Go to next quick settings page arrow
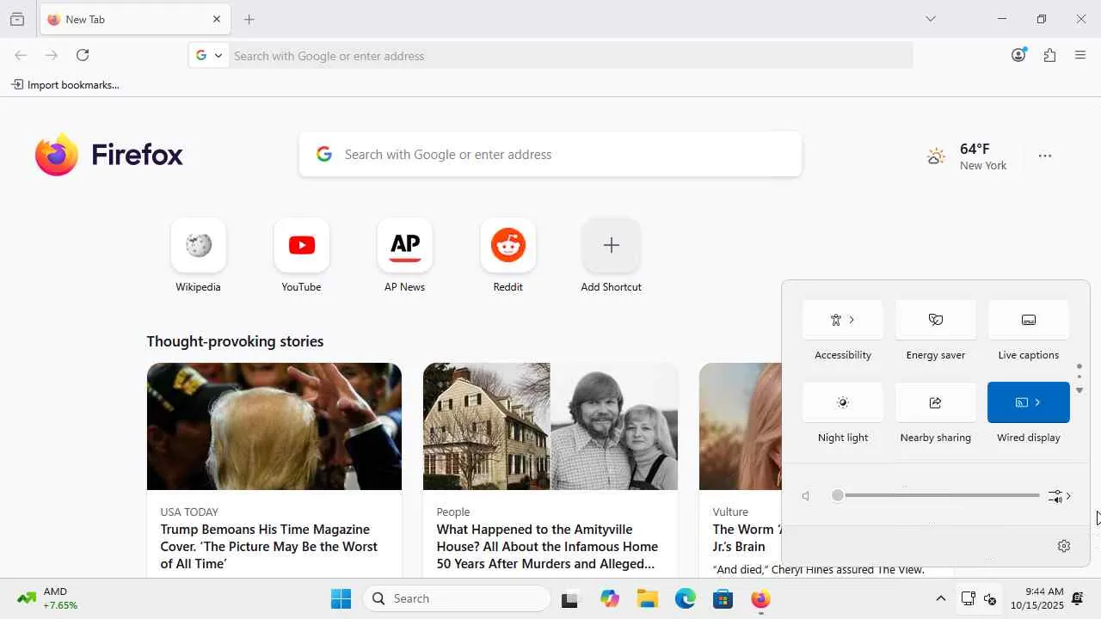Viewport: 1101px width, 619px height. [x=1079, y=391]
